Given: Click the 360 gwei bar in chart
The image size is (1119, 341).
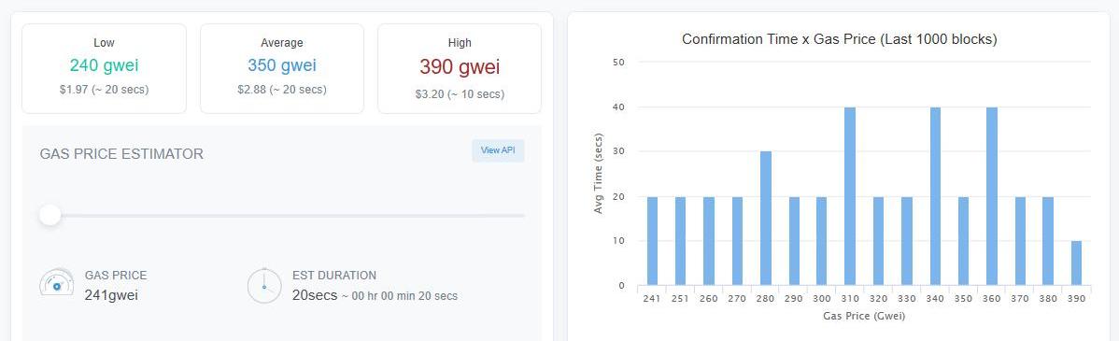Looking at the screenshot, I should tap(991, 196).
